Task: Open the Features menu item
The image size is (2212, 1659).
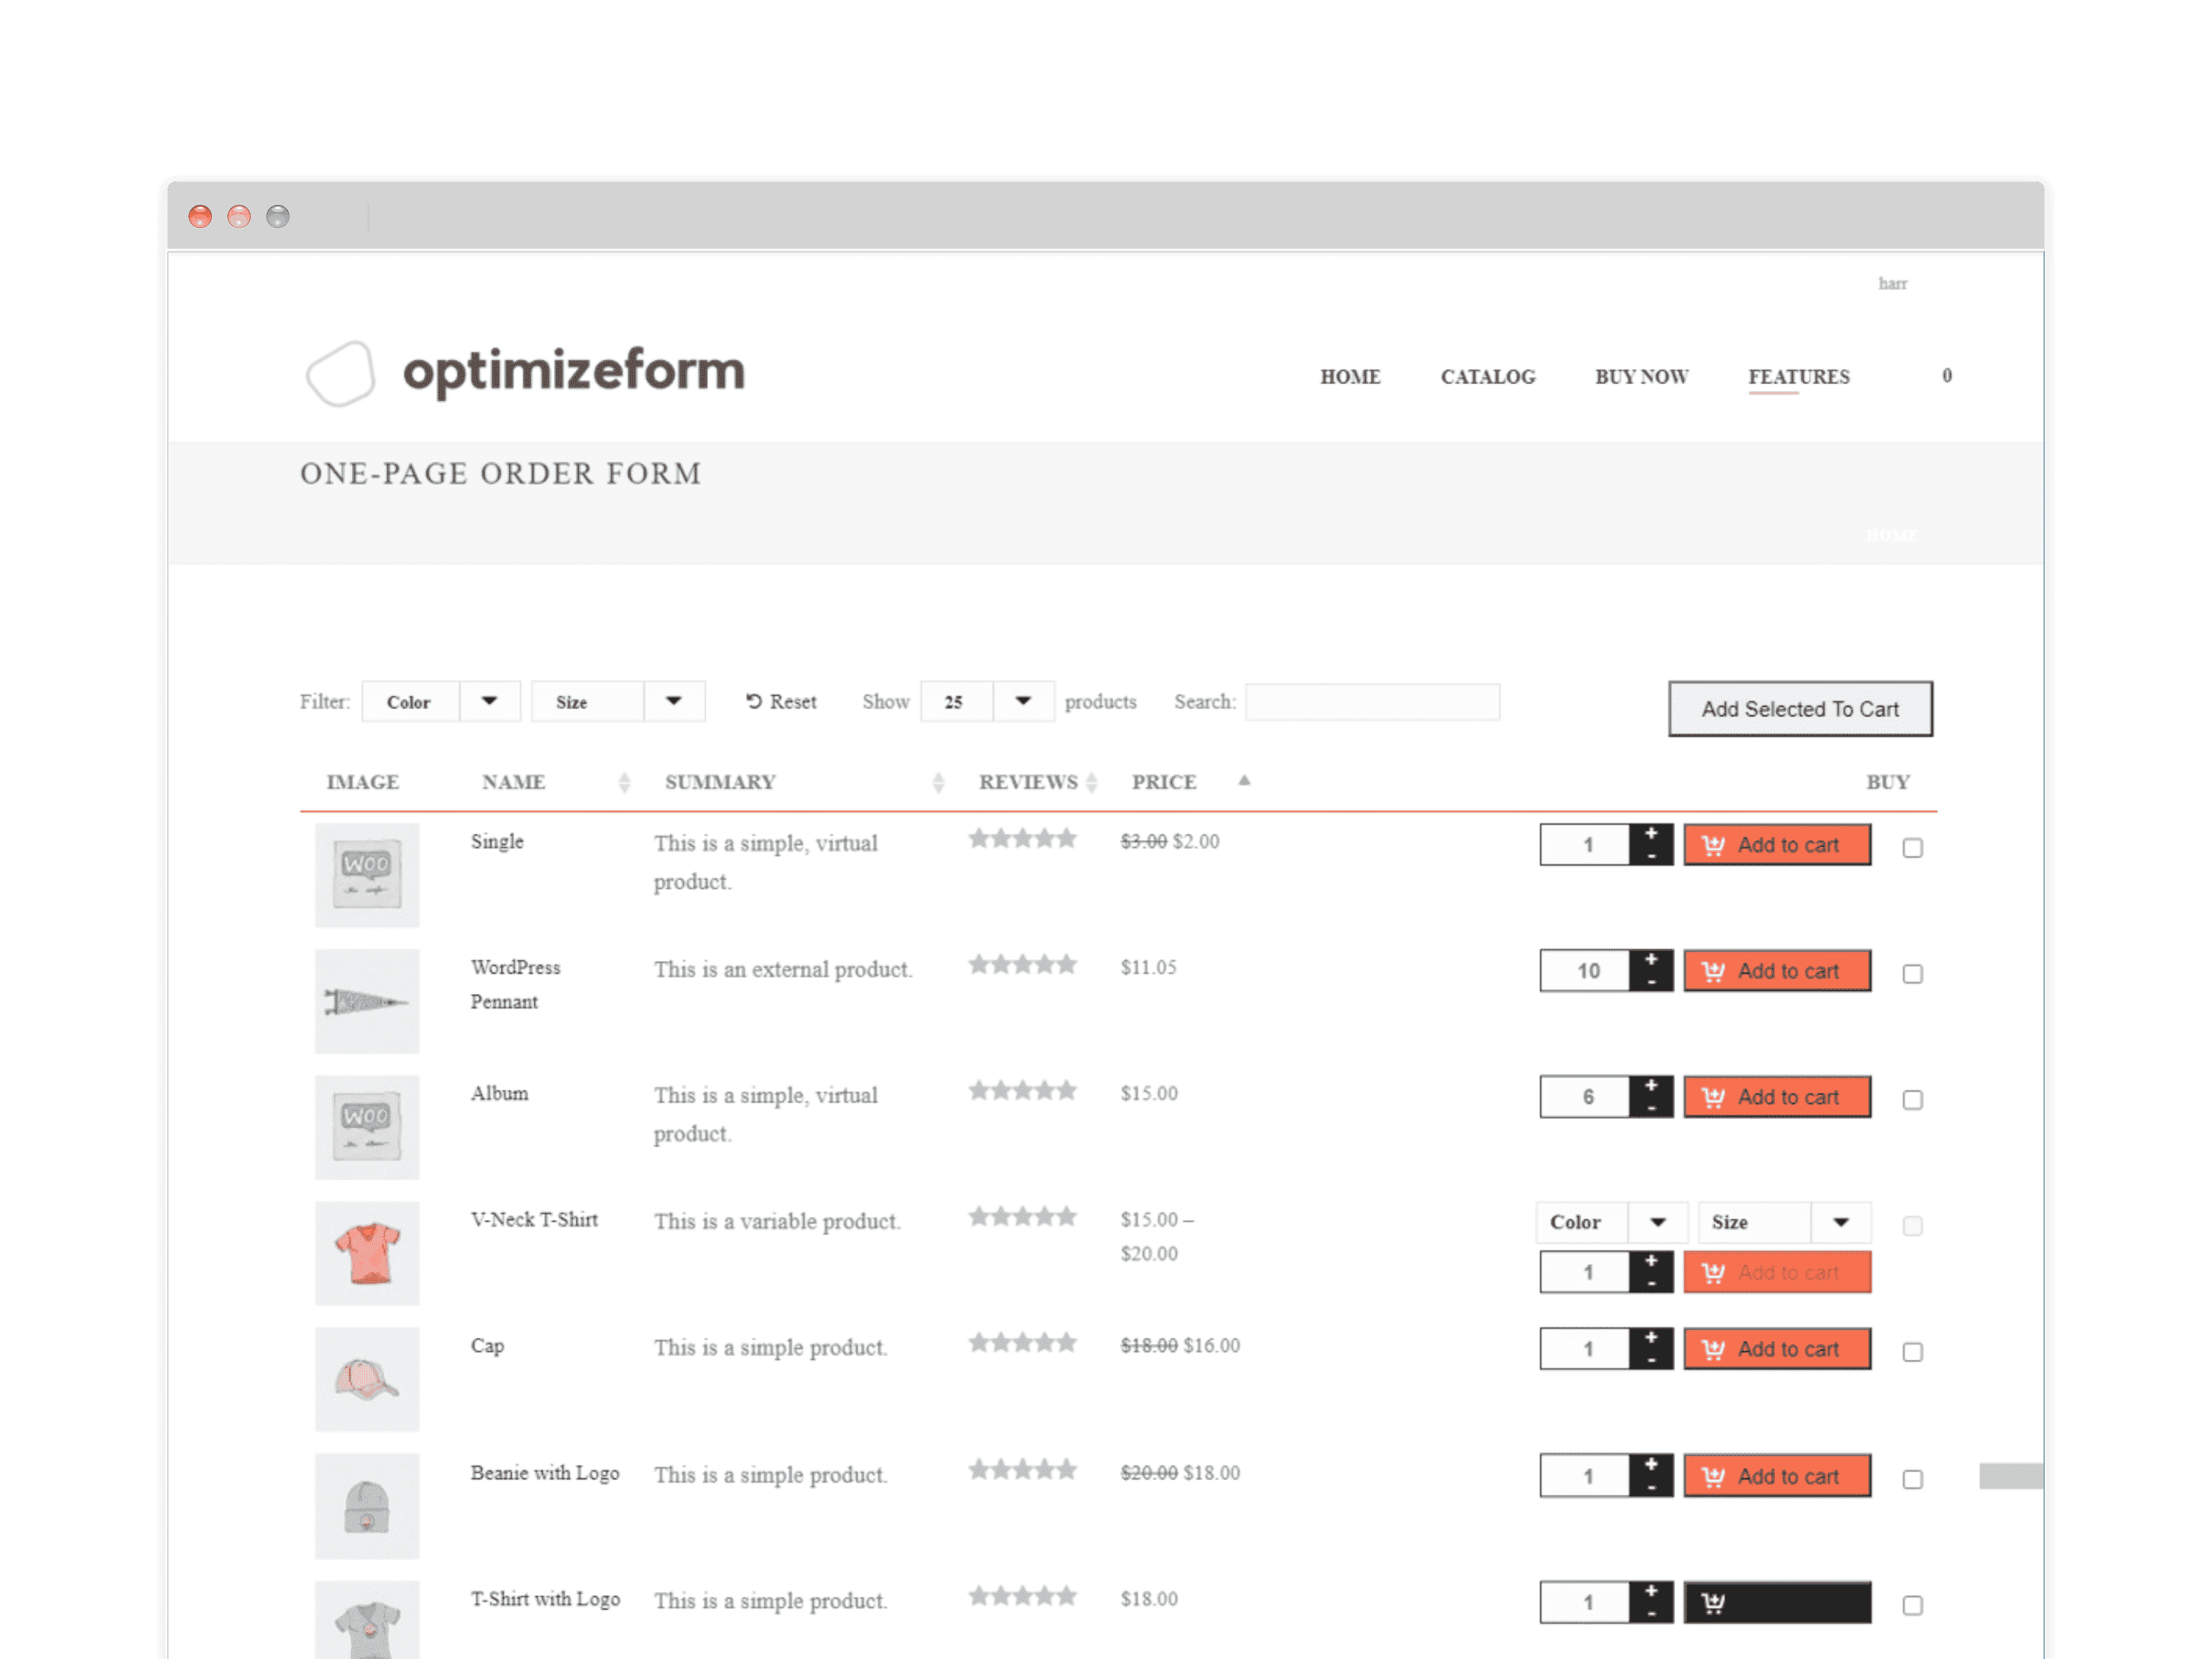Action: (1798, 377)
